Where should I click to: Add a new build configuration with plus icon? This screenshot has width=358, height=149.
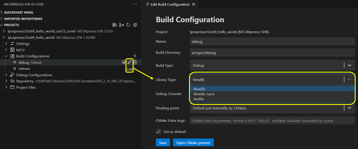[135, 56]
